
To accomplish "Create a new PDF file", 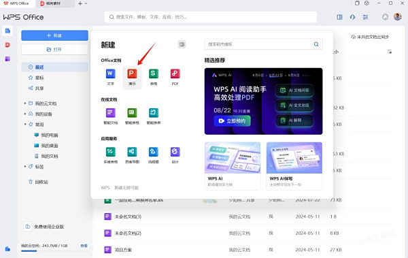I will [x=175, y=77].
